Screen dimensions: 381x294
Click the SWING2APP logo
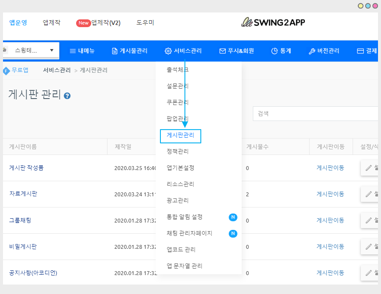pyautogui.click(x=273, y=22)
